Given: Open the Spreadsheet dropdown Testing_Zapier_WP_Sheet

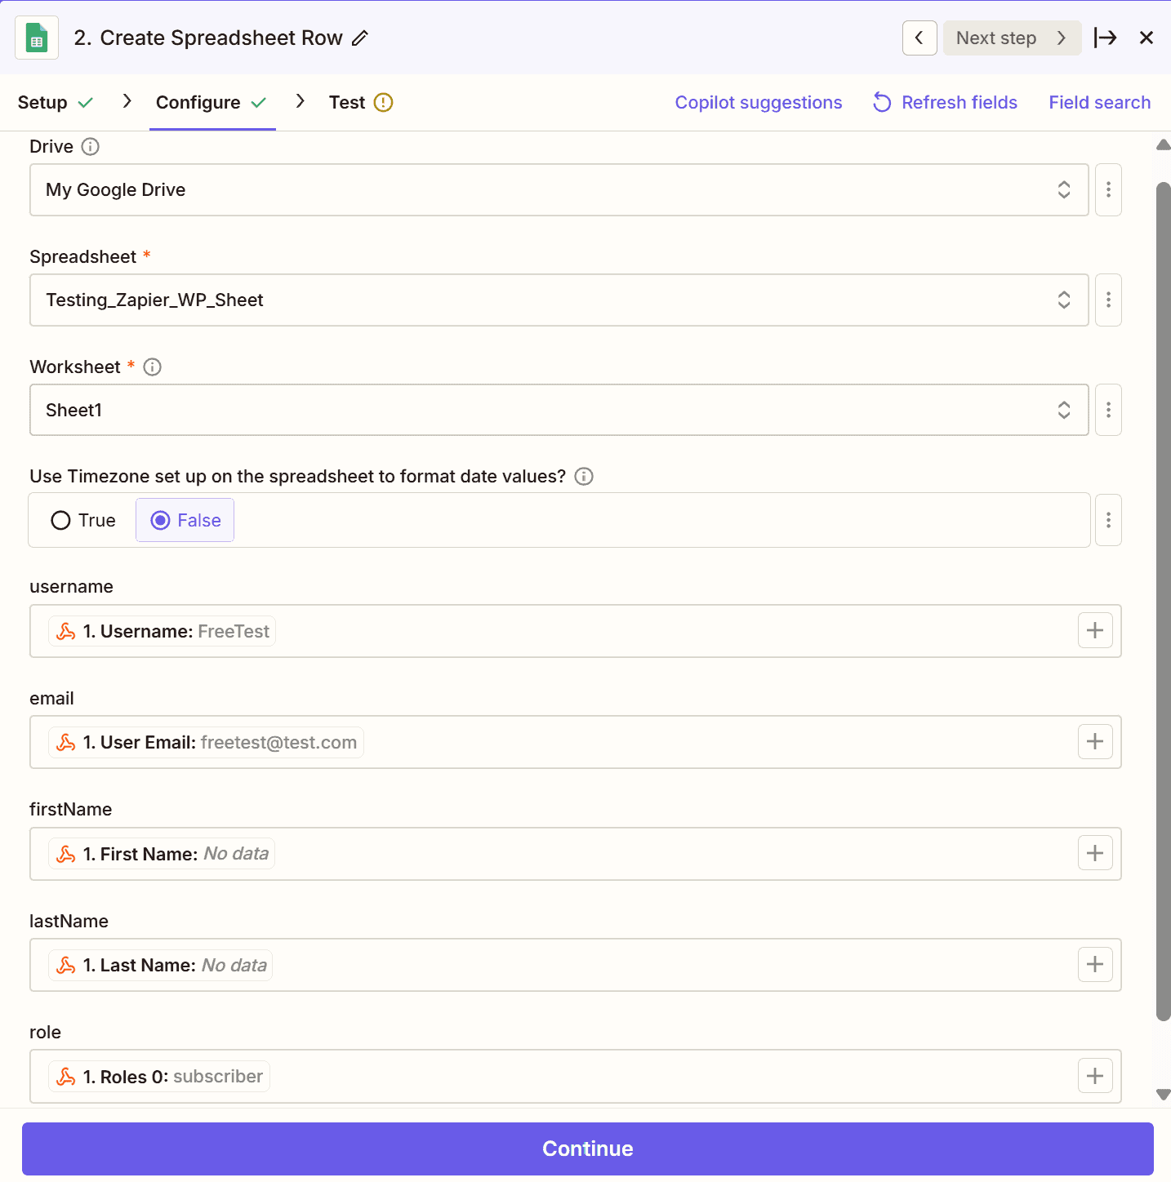Looking at the screenshot, I should (x=559, y=300).
